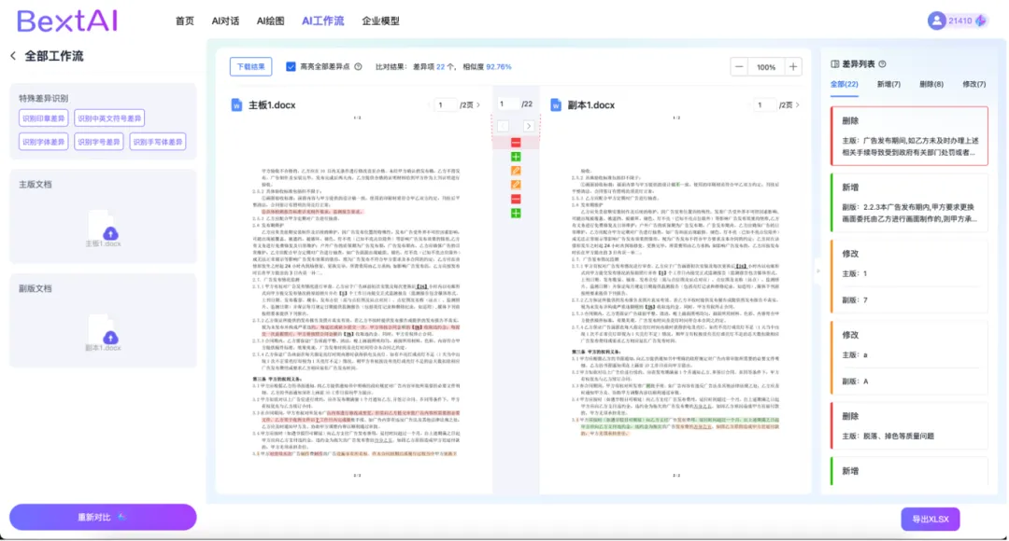
Task: Click the 下载结果 button
Action: 250,67
